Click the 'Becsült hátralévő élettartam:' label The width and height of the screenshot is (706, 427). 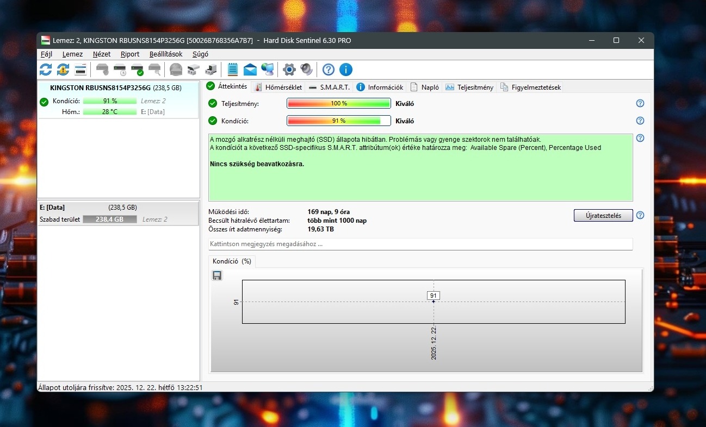(249, 221)
